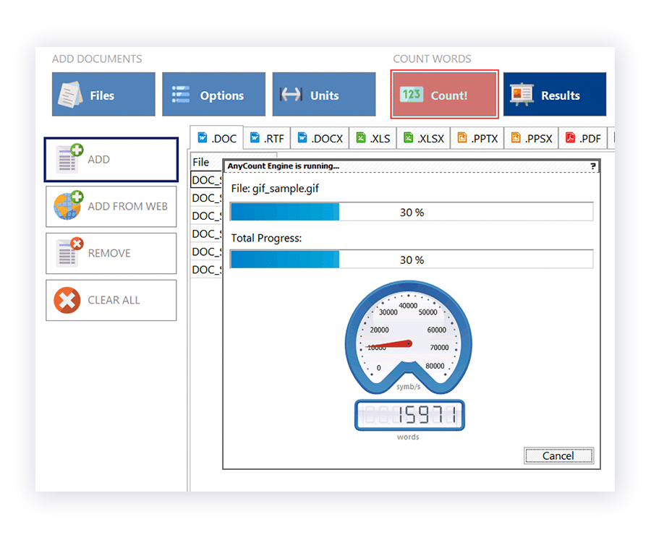Click the document-plus icon on ADD
The height and width of the screenshot is (540, 651).
tap(69, 158)
